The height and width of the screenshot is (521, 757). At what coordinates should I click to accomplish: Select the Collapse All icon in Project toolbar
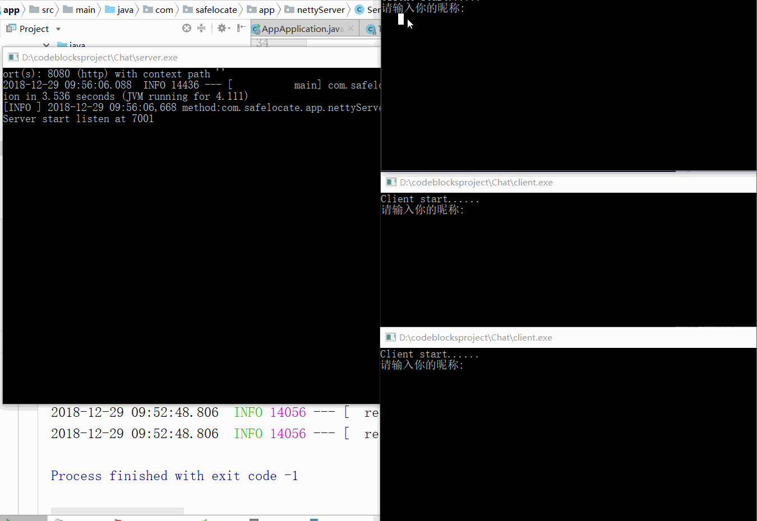pyautogui.click(x=201, y=27)
